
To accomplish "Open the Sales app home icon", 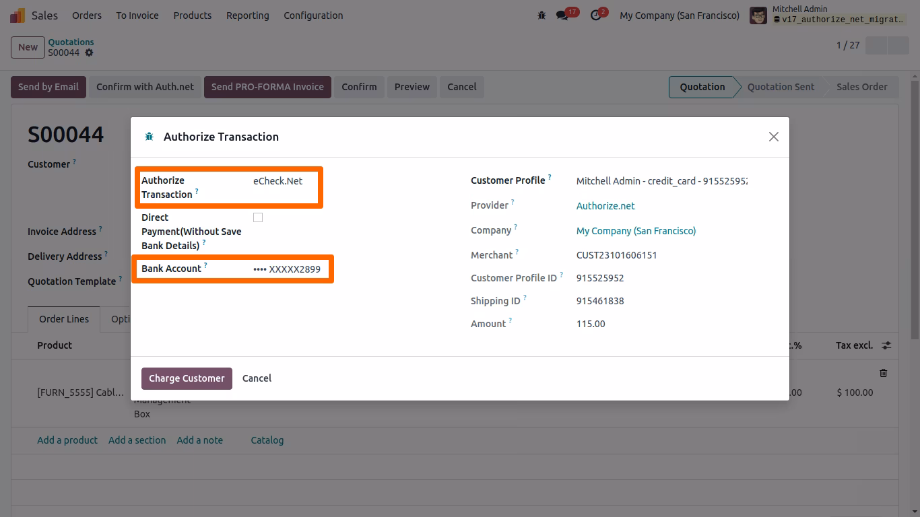I will coord(18,15).
